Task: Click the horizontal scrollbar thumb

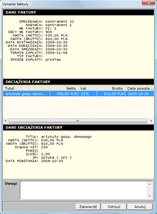Action: (78, 121)
